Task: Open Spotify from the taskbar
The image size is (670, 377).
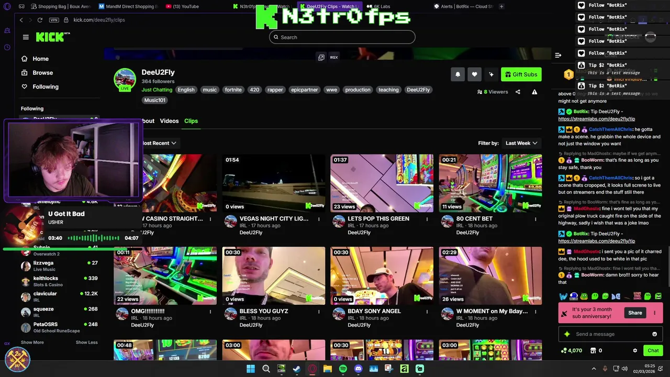Action: tap(343, 369)
